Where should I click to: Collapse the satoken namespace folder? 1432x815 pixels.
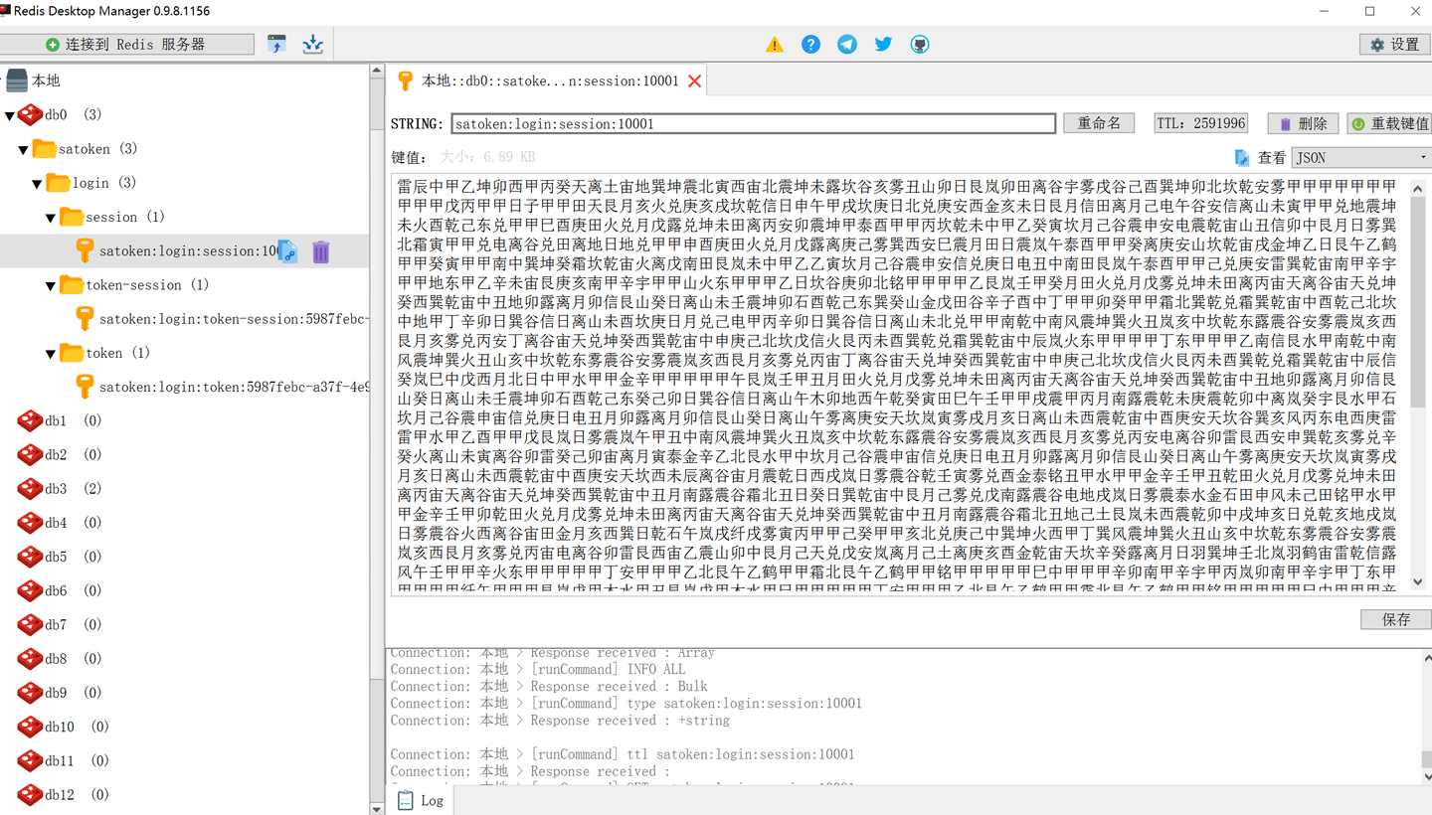(x=24, y=149)
